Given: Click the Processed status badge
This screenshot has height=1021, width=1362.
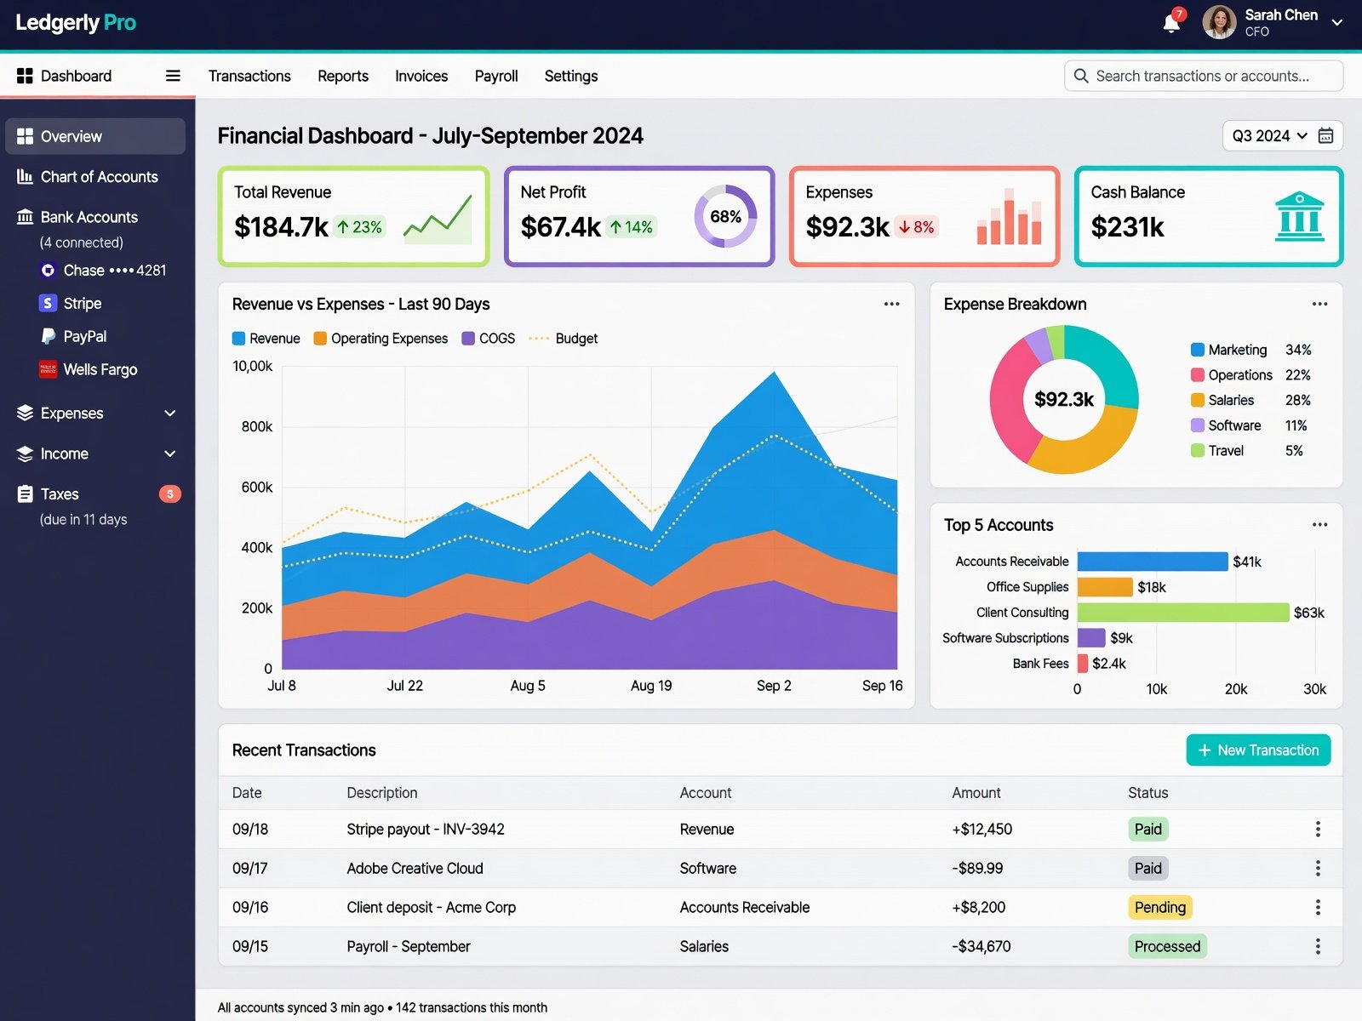Looking at the screenshot, I should point(1167,946).
